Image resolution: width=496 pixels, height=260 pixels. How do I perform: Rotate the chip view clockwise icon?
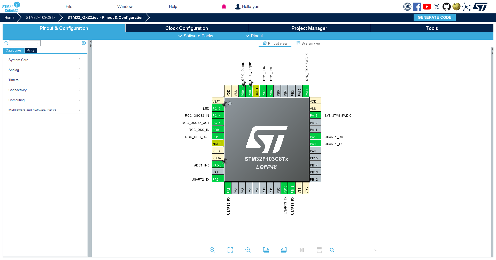point(266,250)
